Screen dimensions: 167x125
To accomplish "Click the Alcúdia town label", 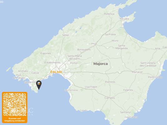I will click(124, 19).
